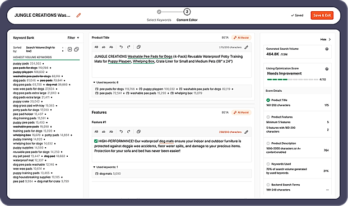This screenshot has height=206, width=348.
Task: Select keyword "dog housebreaking supplies"
Action: coord(32,177)
